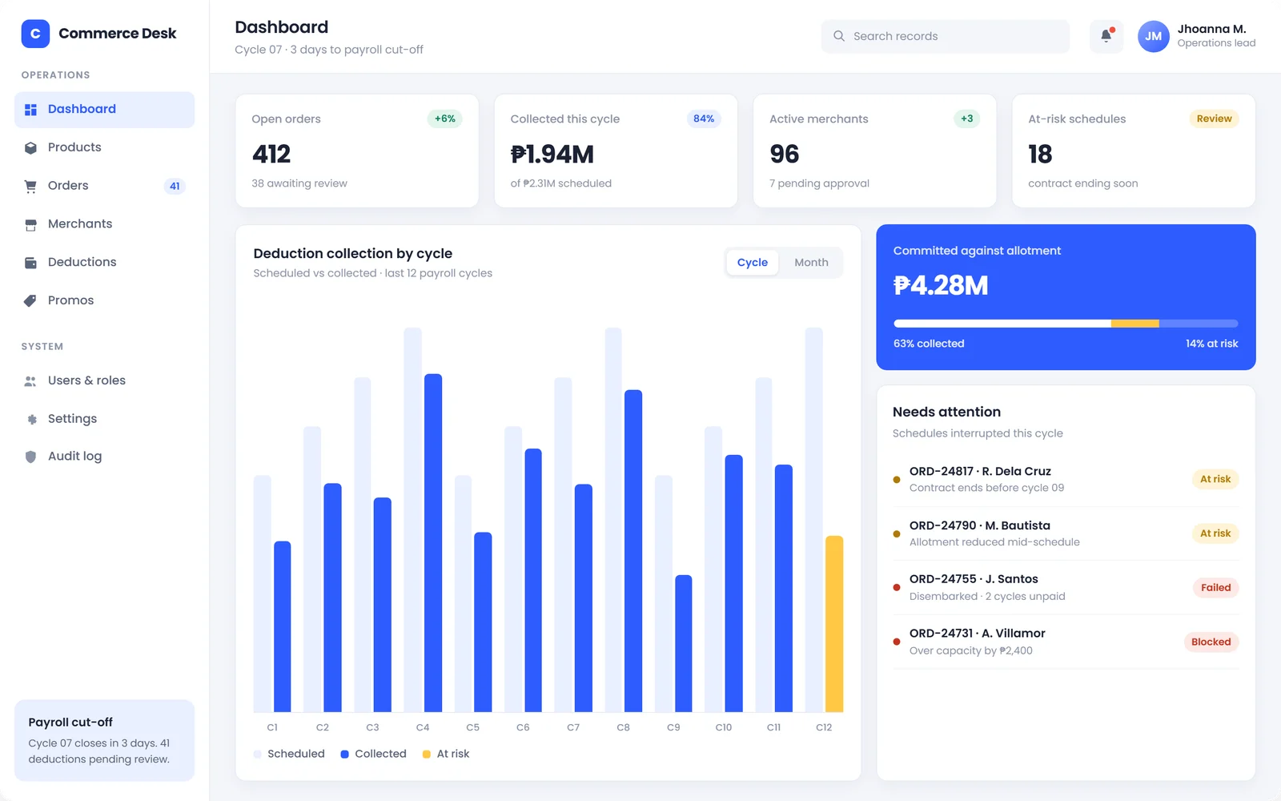Click the Merchants storefront icon
This screenshot has height=801, width=1281.
click(x=30, y=224)
